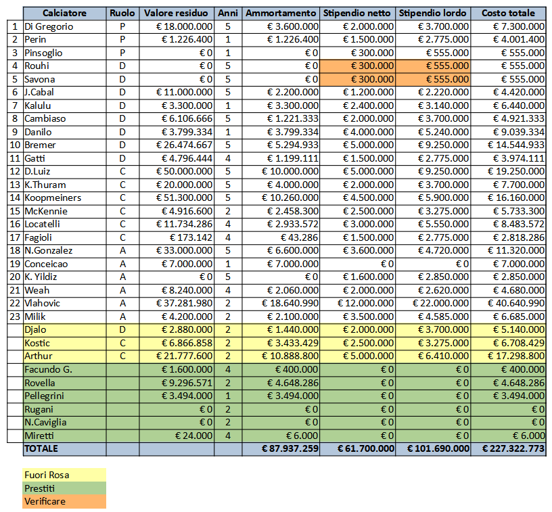Click row number 23 beside Milik

(x=14, y=317)
